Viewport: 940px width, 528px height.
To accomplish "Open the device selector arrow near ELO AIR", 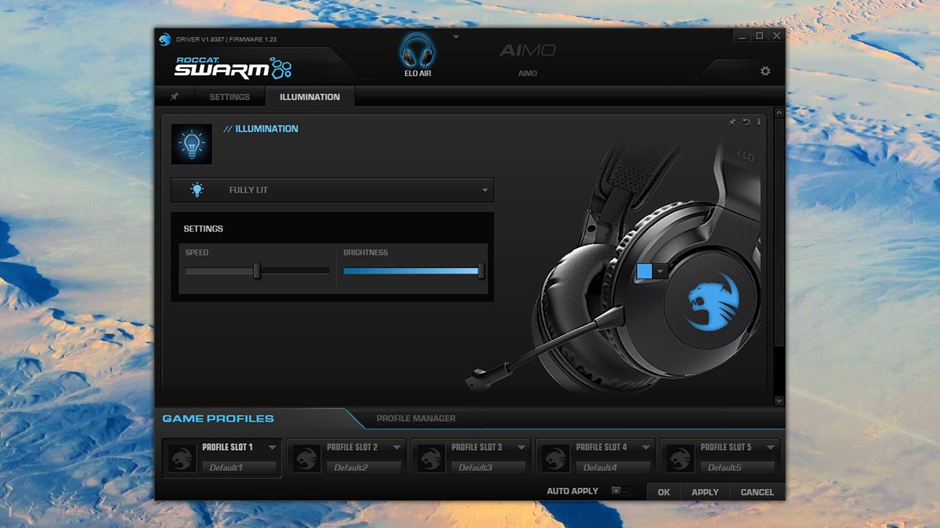I will (x=457, y=36).
